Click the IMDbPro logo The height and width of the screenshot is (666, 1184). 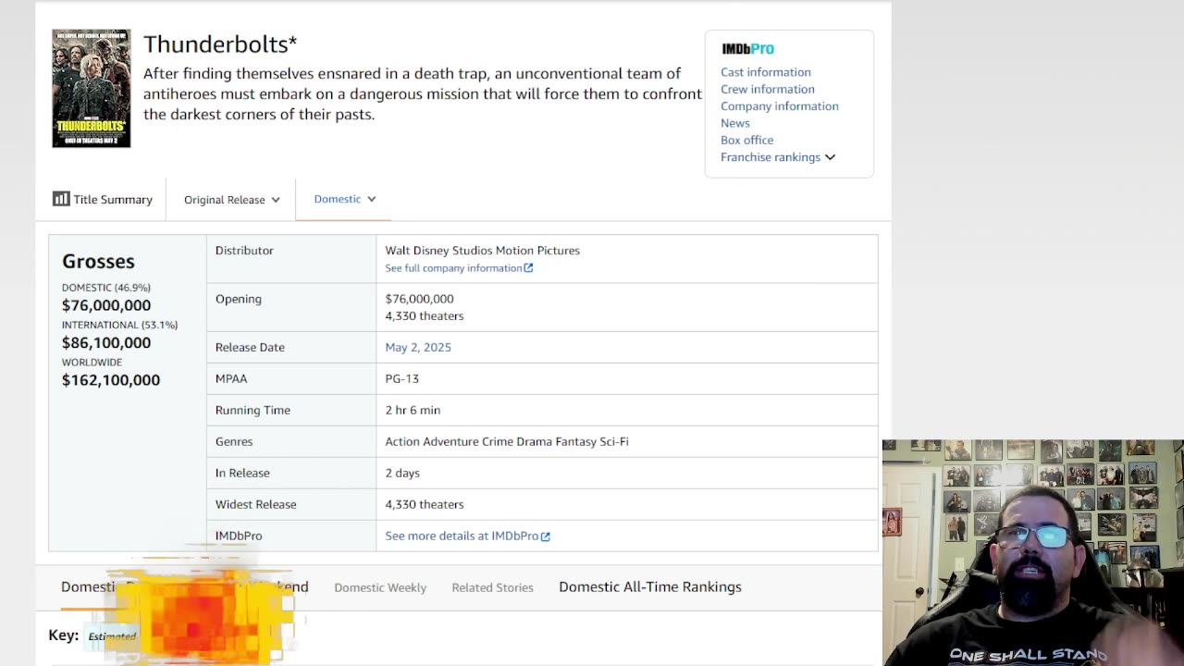pyautogui.click(x=747, y=49)
